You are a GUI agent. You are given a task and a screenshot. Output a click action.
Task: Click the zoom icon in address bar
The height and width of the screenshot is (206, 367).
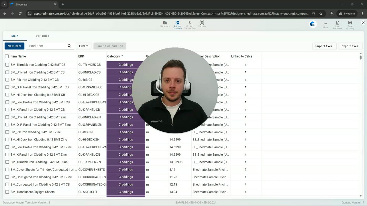point(314,13)
